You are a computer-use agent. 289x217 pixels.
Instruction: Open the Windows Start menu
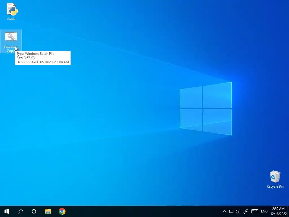pos(7,211)
